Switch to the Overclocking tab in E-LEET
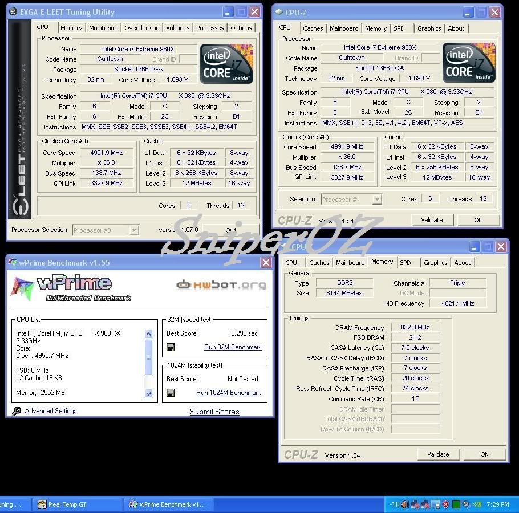This screenshot has width=519, height=513. [x=142, y=28]
